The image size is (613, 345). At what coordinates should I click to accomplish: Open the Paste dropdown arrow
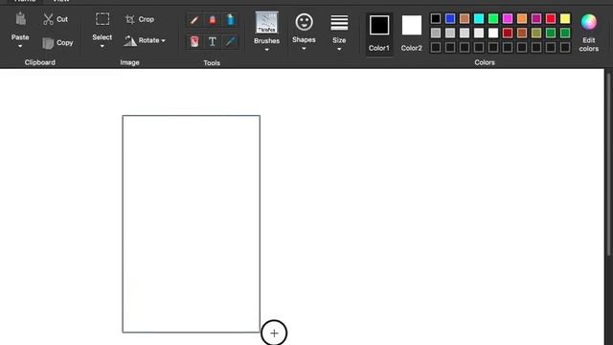point(20,46)
